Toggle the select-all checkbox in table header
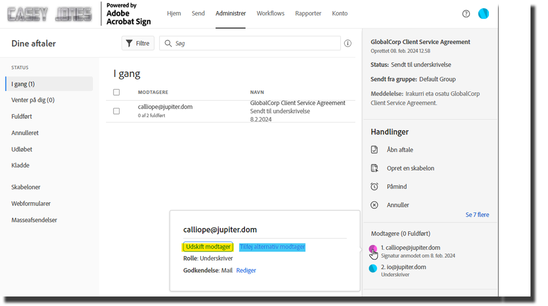This screenshot has height=306, width=548. tap(116, 92)
